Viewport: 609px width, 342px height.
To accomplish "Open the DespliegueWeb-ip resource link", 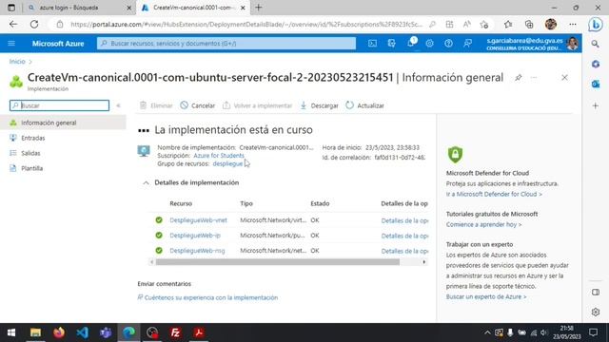I will click(195, 236).
